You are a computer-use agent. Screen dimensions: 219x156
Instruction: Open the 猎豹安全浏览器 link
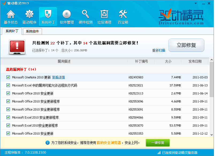point(109,143)
